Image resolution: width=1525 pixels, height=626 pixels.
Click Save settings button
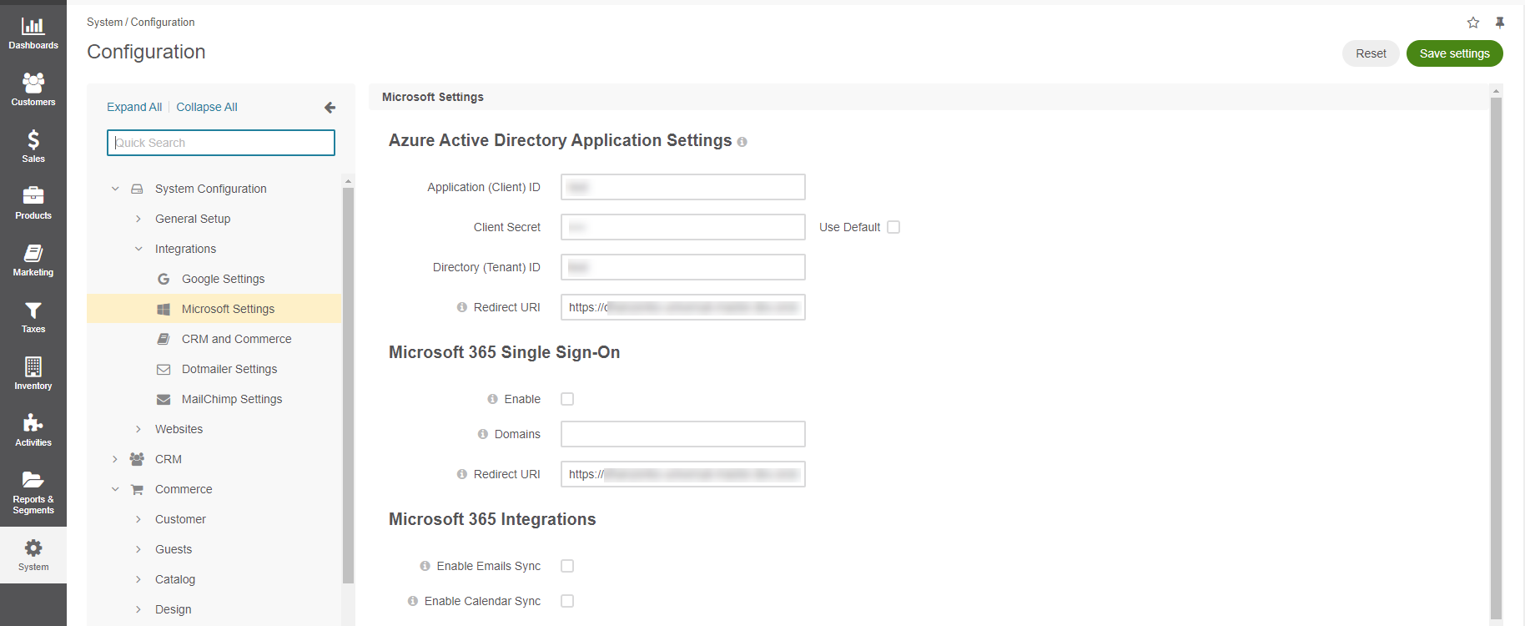coord(1454,53)
